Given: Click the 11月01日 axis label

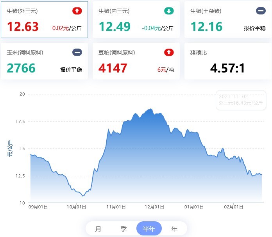Looking at the screenshot, I should (116, 207).
